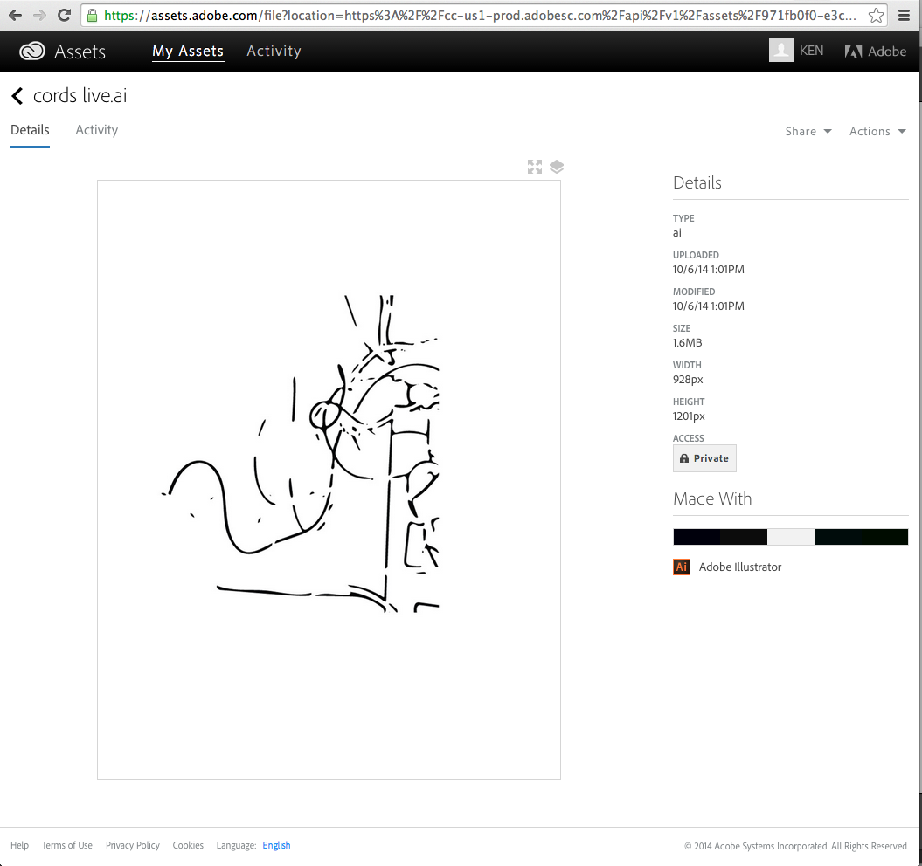Click the Adobe Illustrator label

pos(740,567)
